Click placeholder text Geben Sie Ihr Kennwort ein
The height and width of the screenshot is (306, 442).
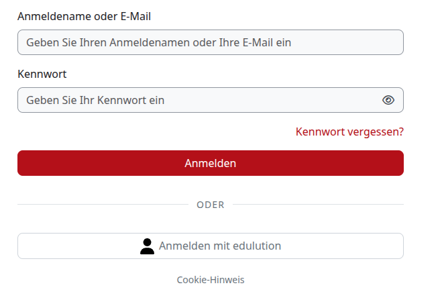95,101
